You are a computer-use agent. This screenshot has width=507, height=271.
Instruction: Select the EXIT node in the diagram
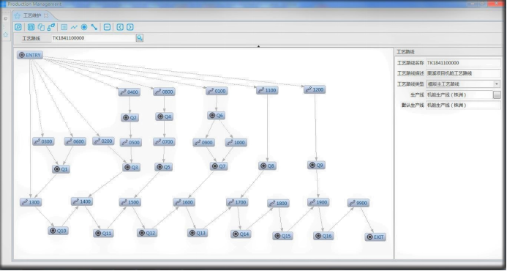pyautogui.click(x=375, y=237)
